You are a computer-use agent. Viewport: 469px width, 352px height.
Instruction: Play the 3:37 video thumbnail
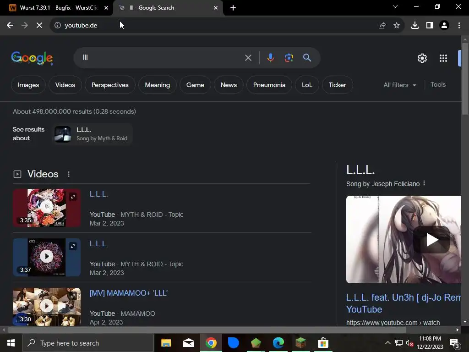(x=47, y=257)
